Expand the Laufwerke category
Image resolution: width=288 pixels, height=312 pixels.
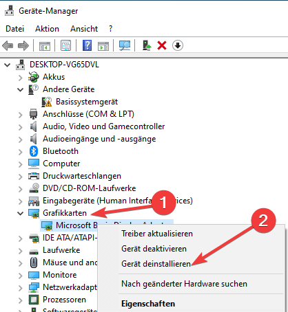21,251
